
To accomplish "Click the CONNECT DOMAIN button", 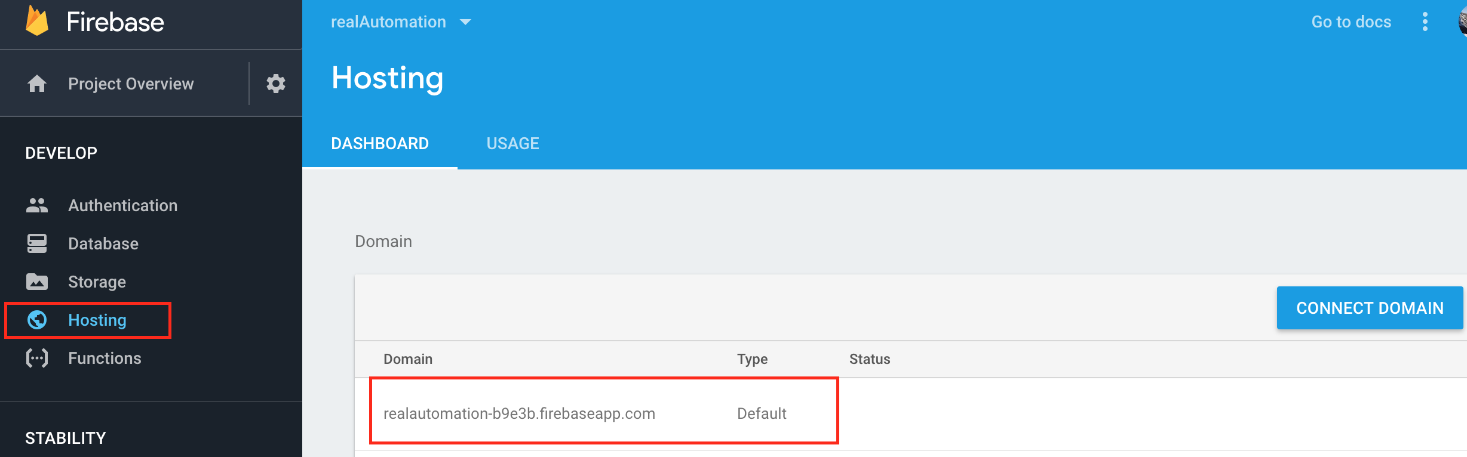I will coord(1370,308).
